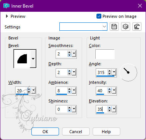
Task: Open the Intensity slider dropdown arrow
Action: (114, 90)
